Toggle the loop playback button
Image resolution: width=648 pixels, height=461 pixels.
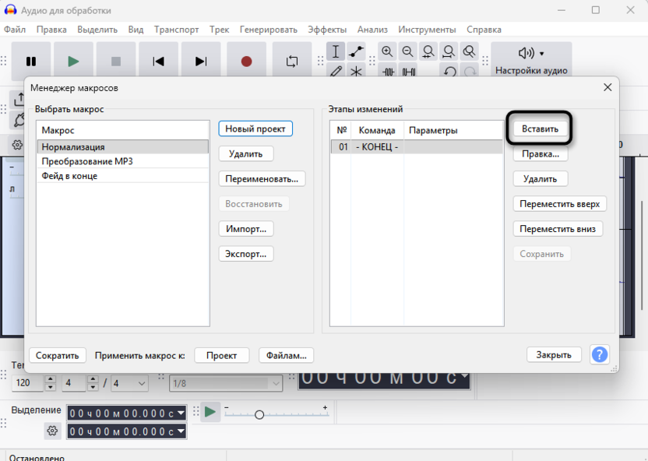[x=292, y=62]
